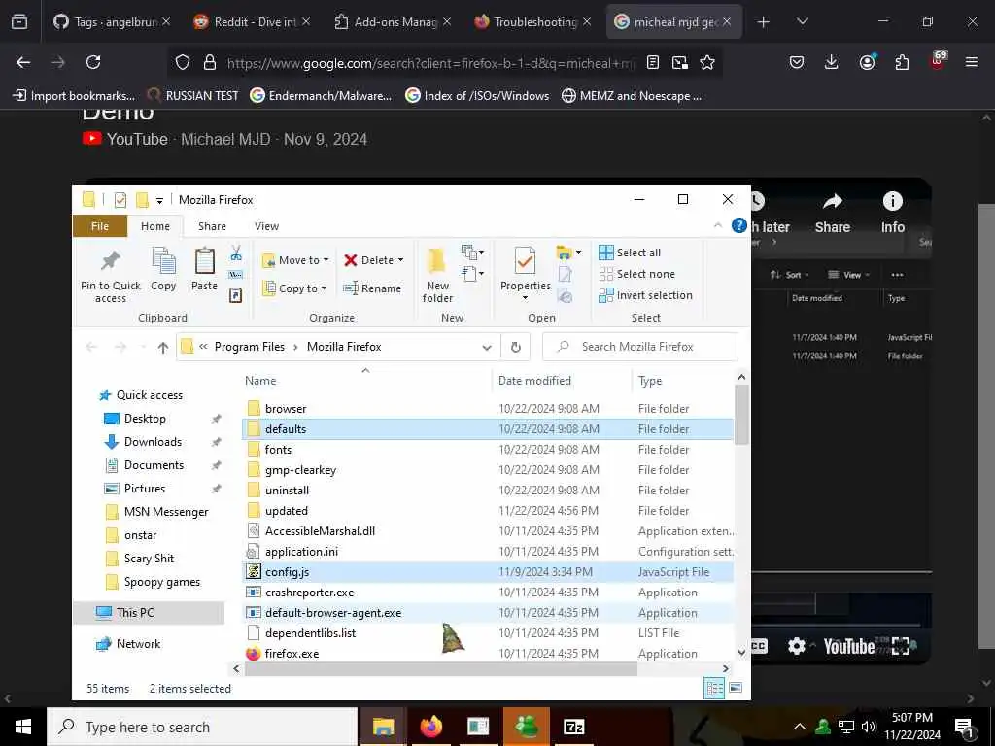Open new tab with plus button
The height and width of the screenshot is (746, 995).
click(x=764, y=21)
